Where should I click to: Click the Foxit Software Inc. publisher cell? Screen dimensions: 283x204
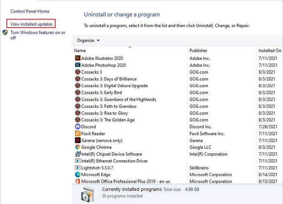coord(207,133)
